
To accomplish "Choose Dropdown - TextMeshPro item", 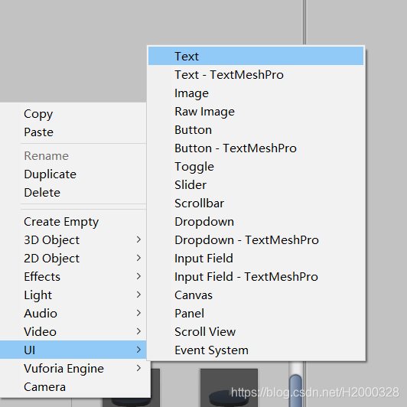I will (x=256, y=240).
